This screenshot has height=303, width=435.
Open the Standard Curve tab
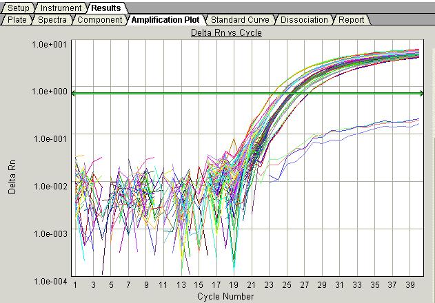(x=240, y=20)
